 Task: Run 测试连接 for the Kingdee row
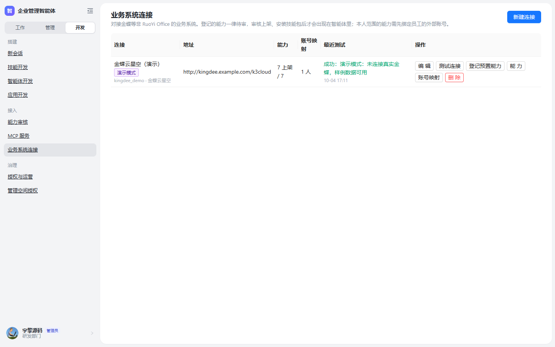pyautogui.click(x=450, y=66)
